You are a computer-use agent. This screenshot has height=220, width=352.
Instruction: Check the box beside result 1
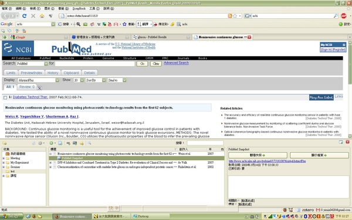coord(5,97)
